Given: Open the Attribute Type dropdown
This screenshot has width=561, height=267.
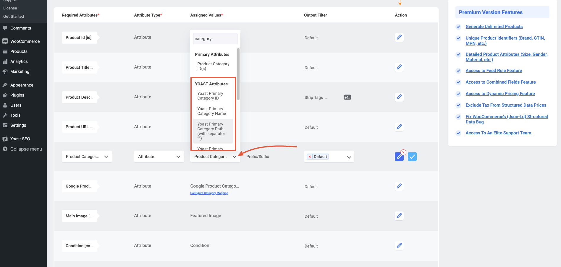Looking at the screenshot, I should (159, 157).
